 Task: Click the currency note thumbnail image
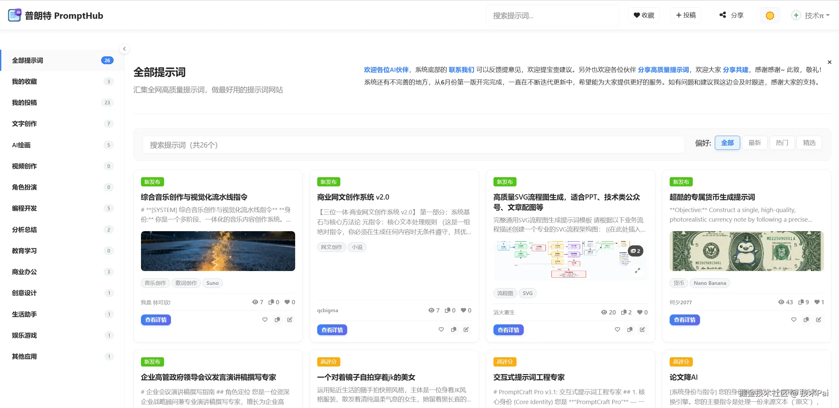746,251
